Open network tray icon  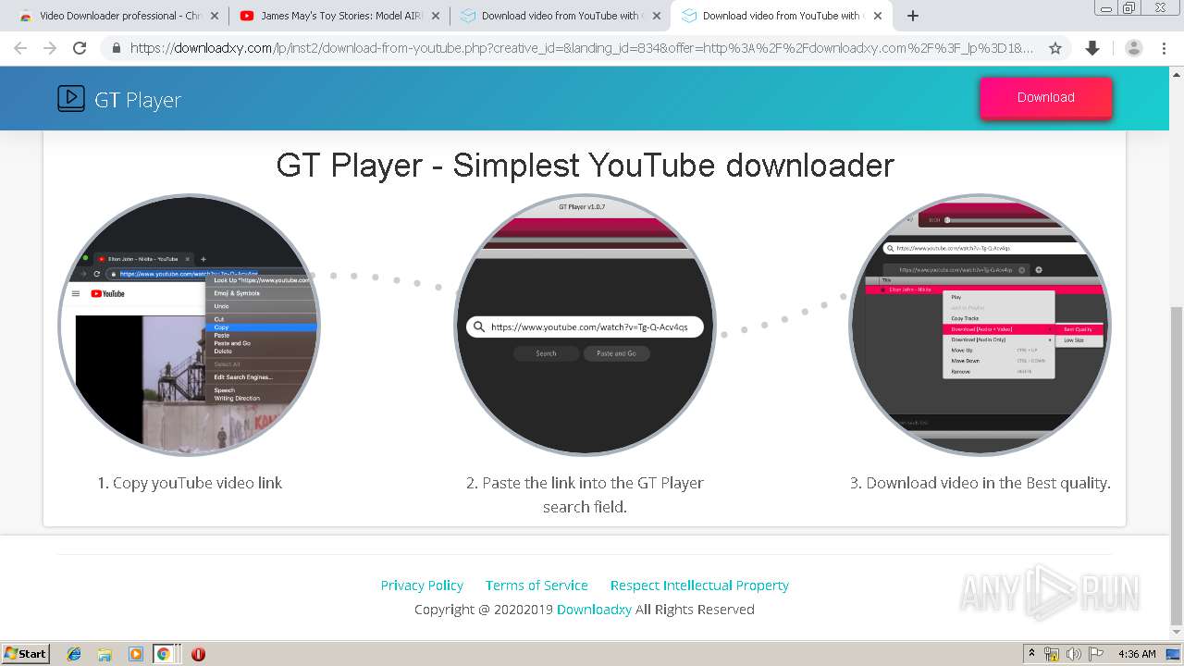point(1052,654)
